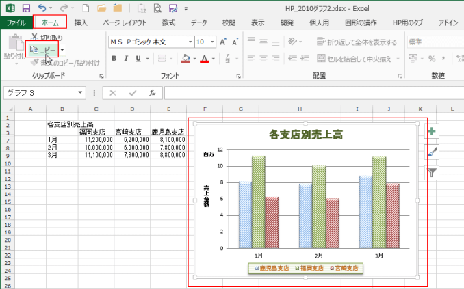Open Chart Filters funnel button
The height and width of the screenshot is (289, 464).
[x=432, y=172]
